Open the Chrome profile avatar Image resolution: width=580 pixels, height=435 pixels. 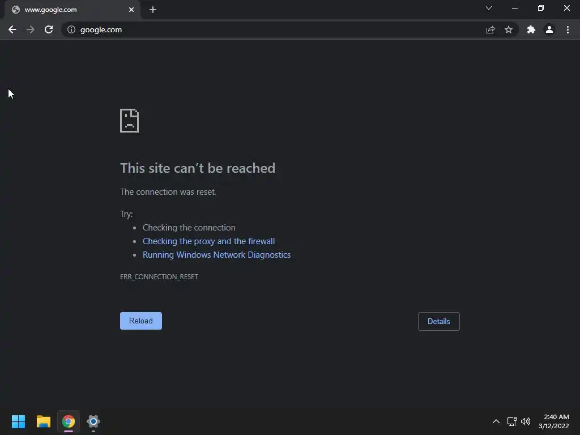549,29
